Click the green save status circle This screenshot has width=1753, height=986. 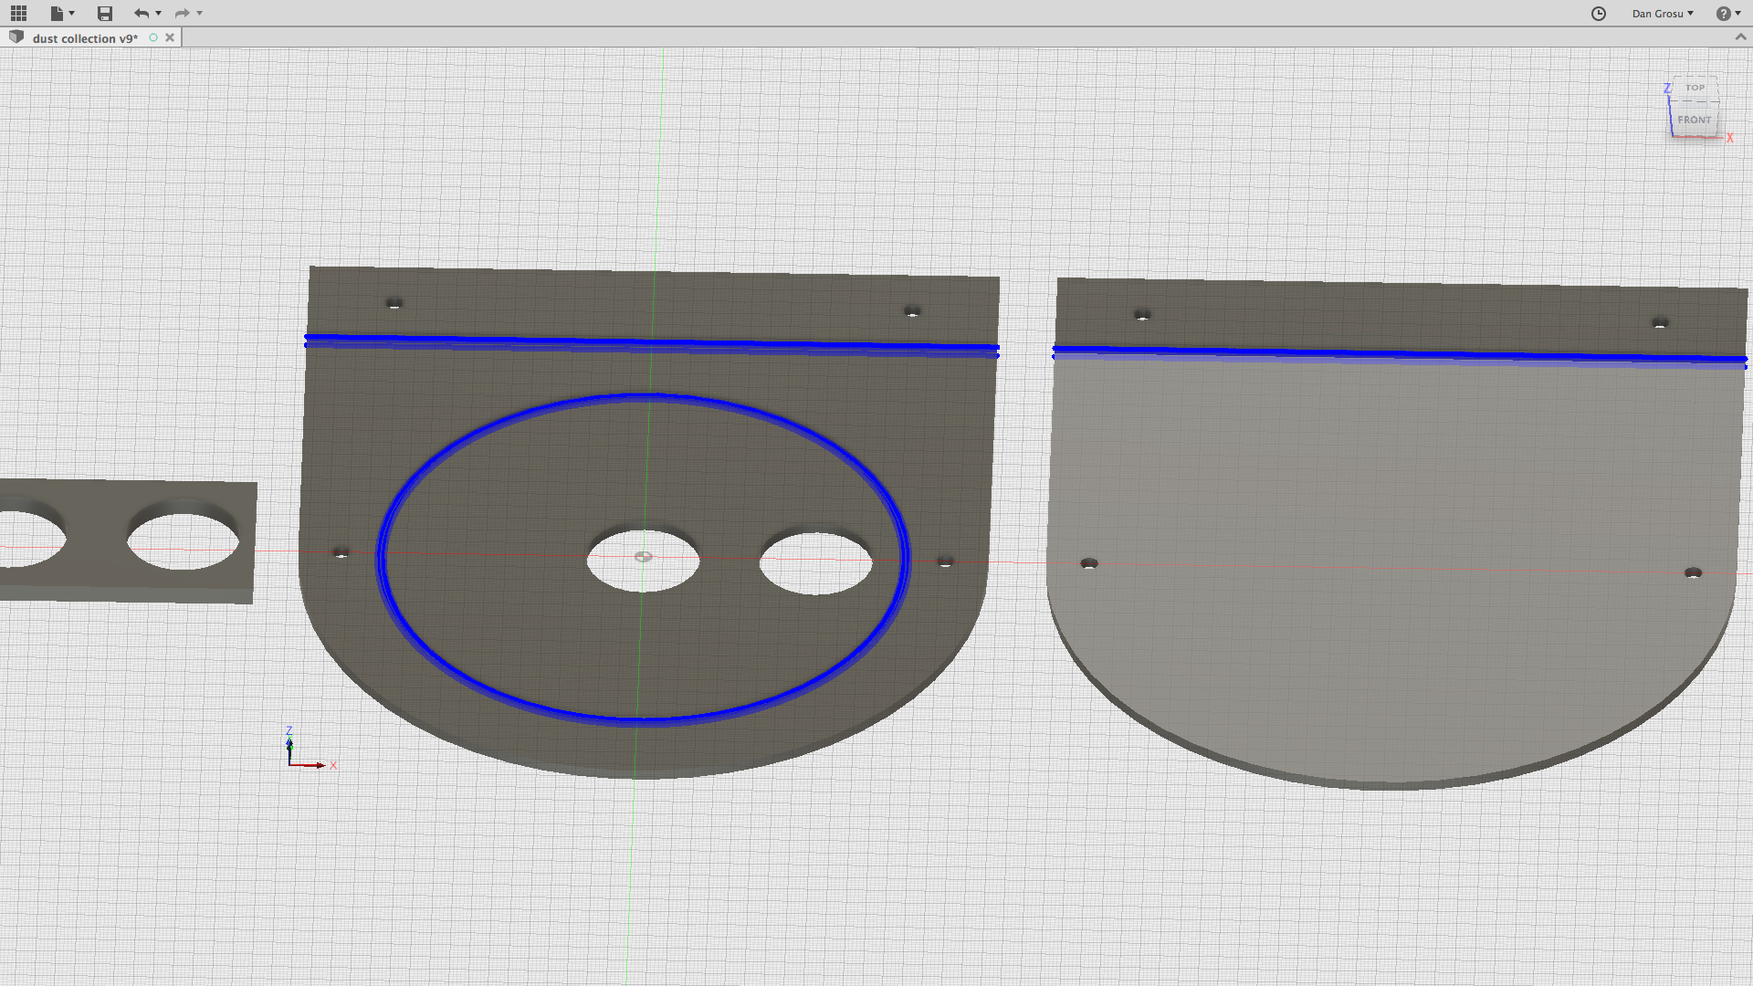[153, 37]
